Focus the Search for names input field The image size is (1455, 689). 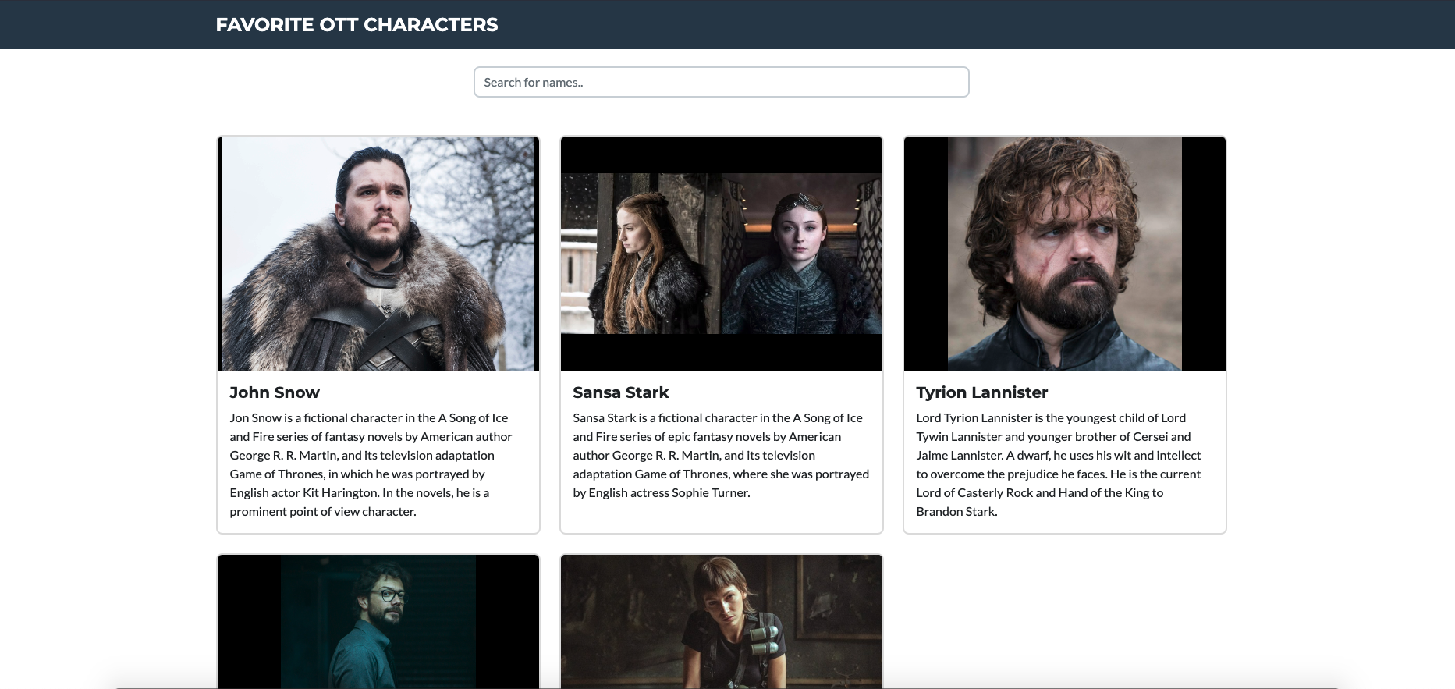pyautogui.click(x=721, y=82)
